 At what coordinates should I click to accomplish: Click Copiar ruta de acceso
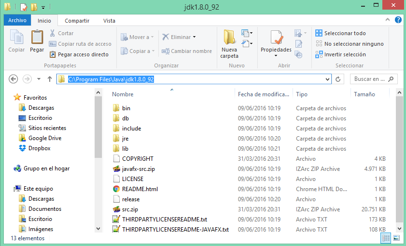pos(80,44)
